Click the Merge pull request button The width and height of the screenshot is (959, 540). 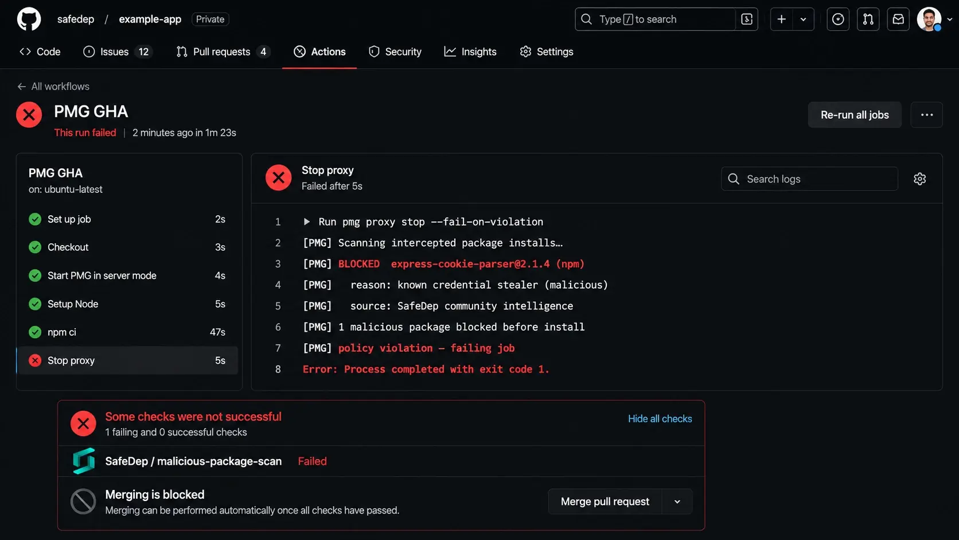point(605,502)
